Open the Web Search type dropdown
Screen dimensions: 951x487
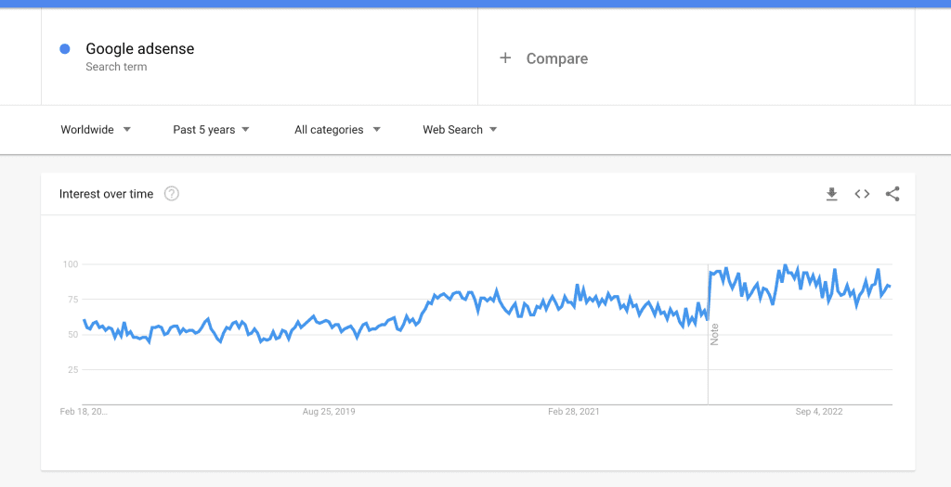[x=460, y=130]
